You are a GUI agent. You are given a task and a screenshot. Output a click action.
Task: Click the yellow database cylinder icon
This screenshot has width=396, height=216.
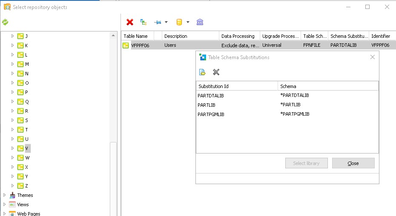tap(179, 22)
